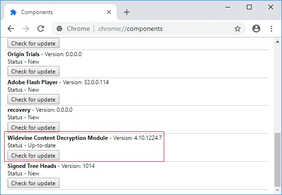
Task: Click the topmost Check for update button
Action: (x=33, y=43)
